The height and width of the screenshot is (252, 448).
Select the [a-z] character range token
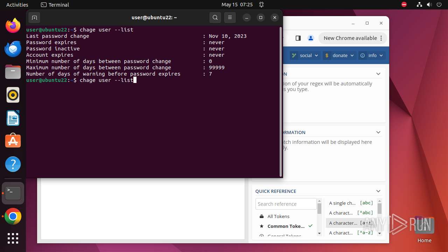[351, 223]
